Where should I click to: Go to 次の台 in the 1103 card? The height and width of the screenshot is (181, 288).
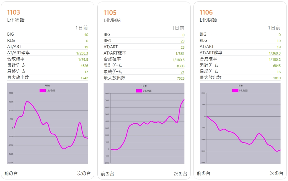tap(84, 173)
